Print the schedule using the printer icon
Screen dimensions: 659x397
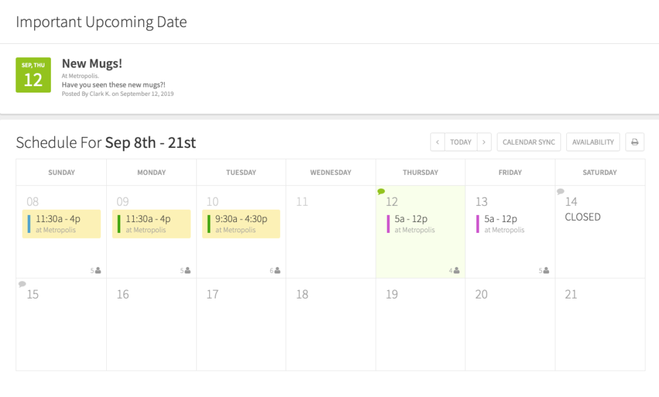coord(635,142)
